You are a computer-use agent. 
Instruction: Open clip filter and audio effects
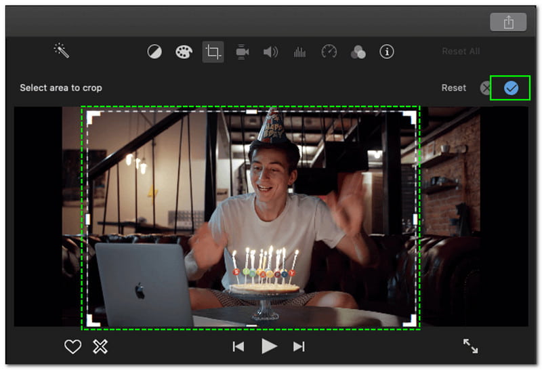coord(358,52)
